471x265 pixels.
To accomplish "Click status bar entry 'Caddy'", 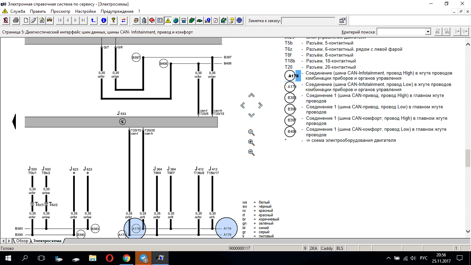I will (x=327, y=248).
